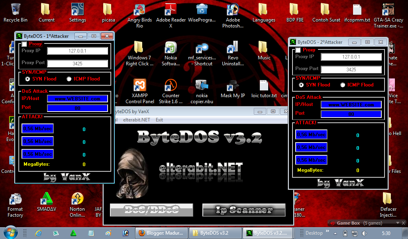The width and height of the screenshot is (408, 239).
Task: Click Port field in 2ºAttacker window
Action: 351,114
